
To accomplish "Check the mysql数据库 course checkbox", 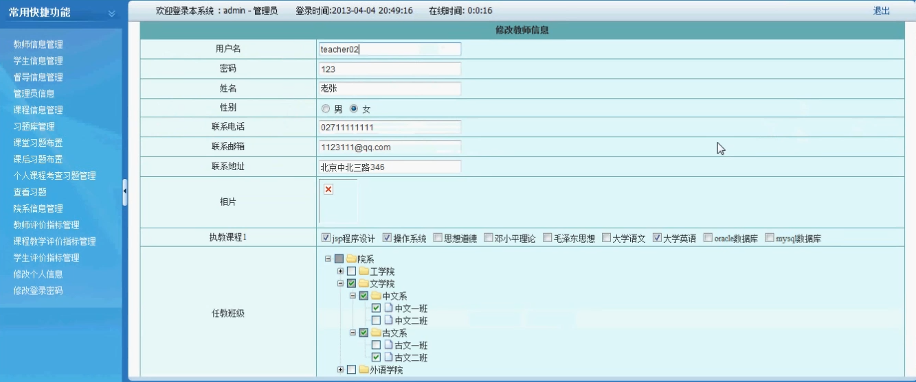I will [770, 238].
